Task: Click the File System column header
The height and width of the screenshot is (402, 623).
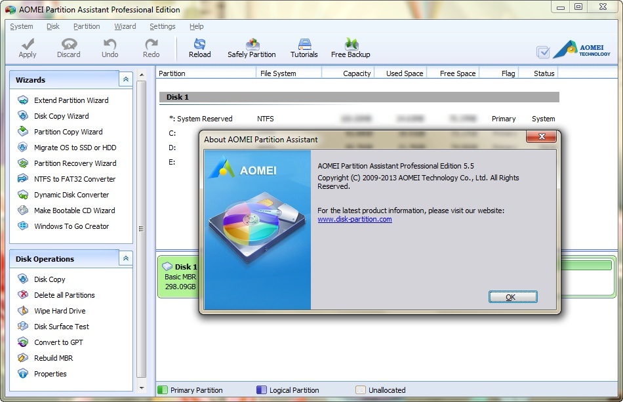Action: (x=289, y=73)
